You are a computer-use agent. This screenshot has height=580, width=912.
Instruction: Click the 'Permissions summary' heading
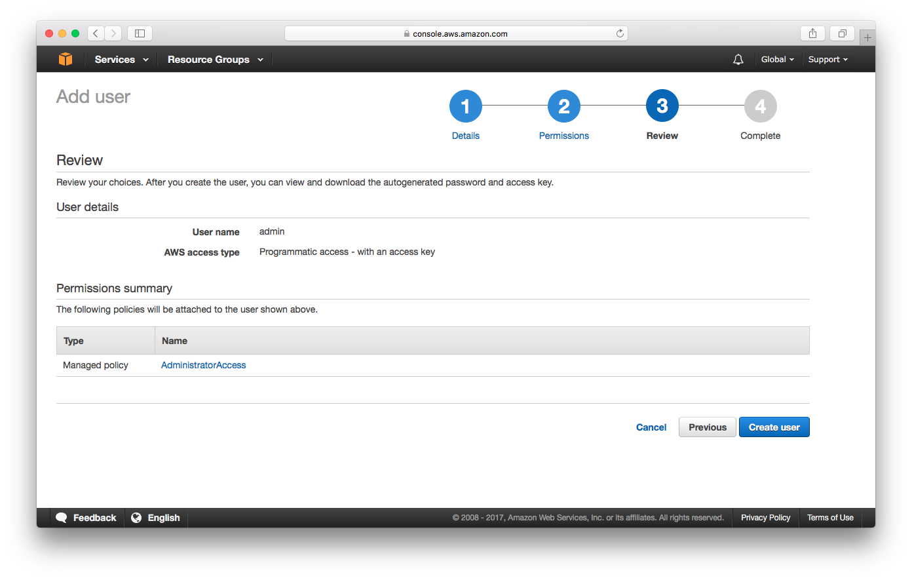(115, 288)
